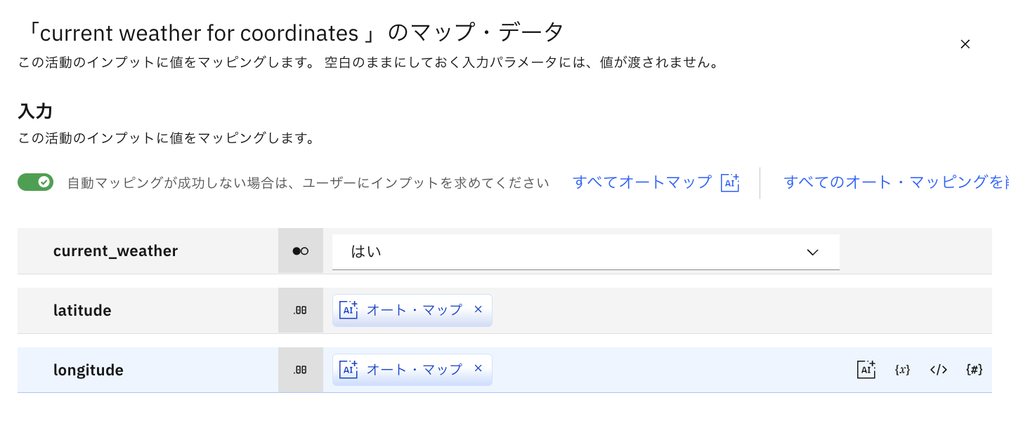Click the boolean type icon beside current_weather
Viewport: 1009px width, 421px height.
click(301, 250)
